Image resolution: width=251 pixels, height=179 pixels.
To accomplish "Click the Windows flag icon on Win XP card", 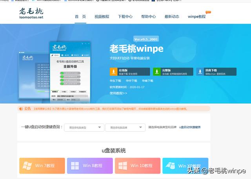I will click(170, 165).
